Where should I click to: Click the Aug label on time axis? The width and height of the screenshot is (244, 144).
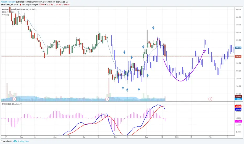[22, 137]
